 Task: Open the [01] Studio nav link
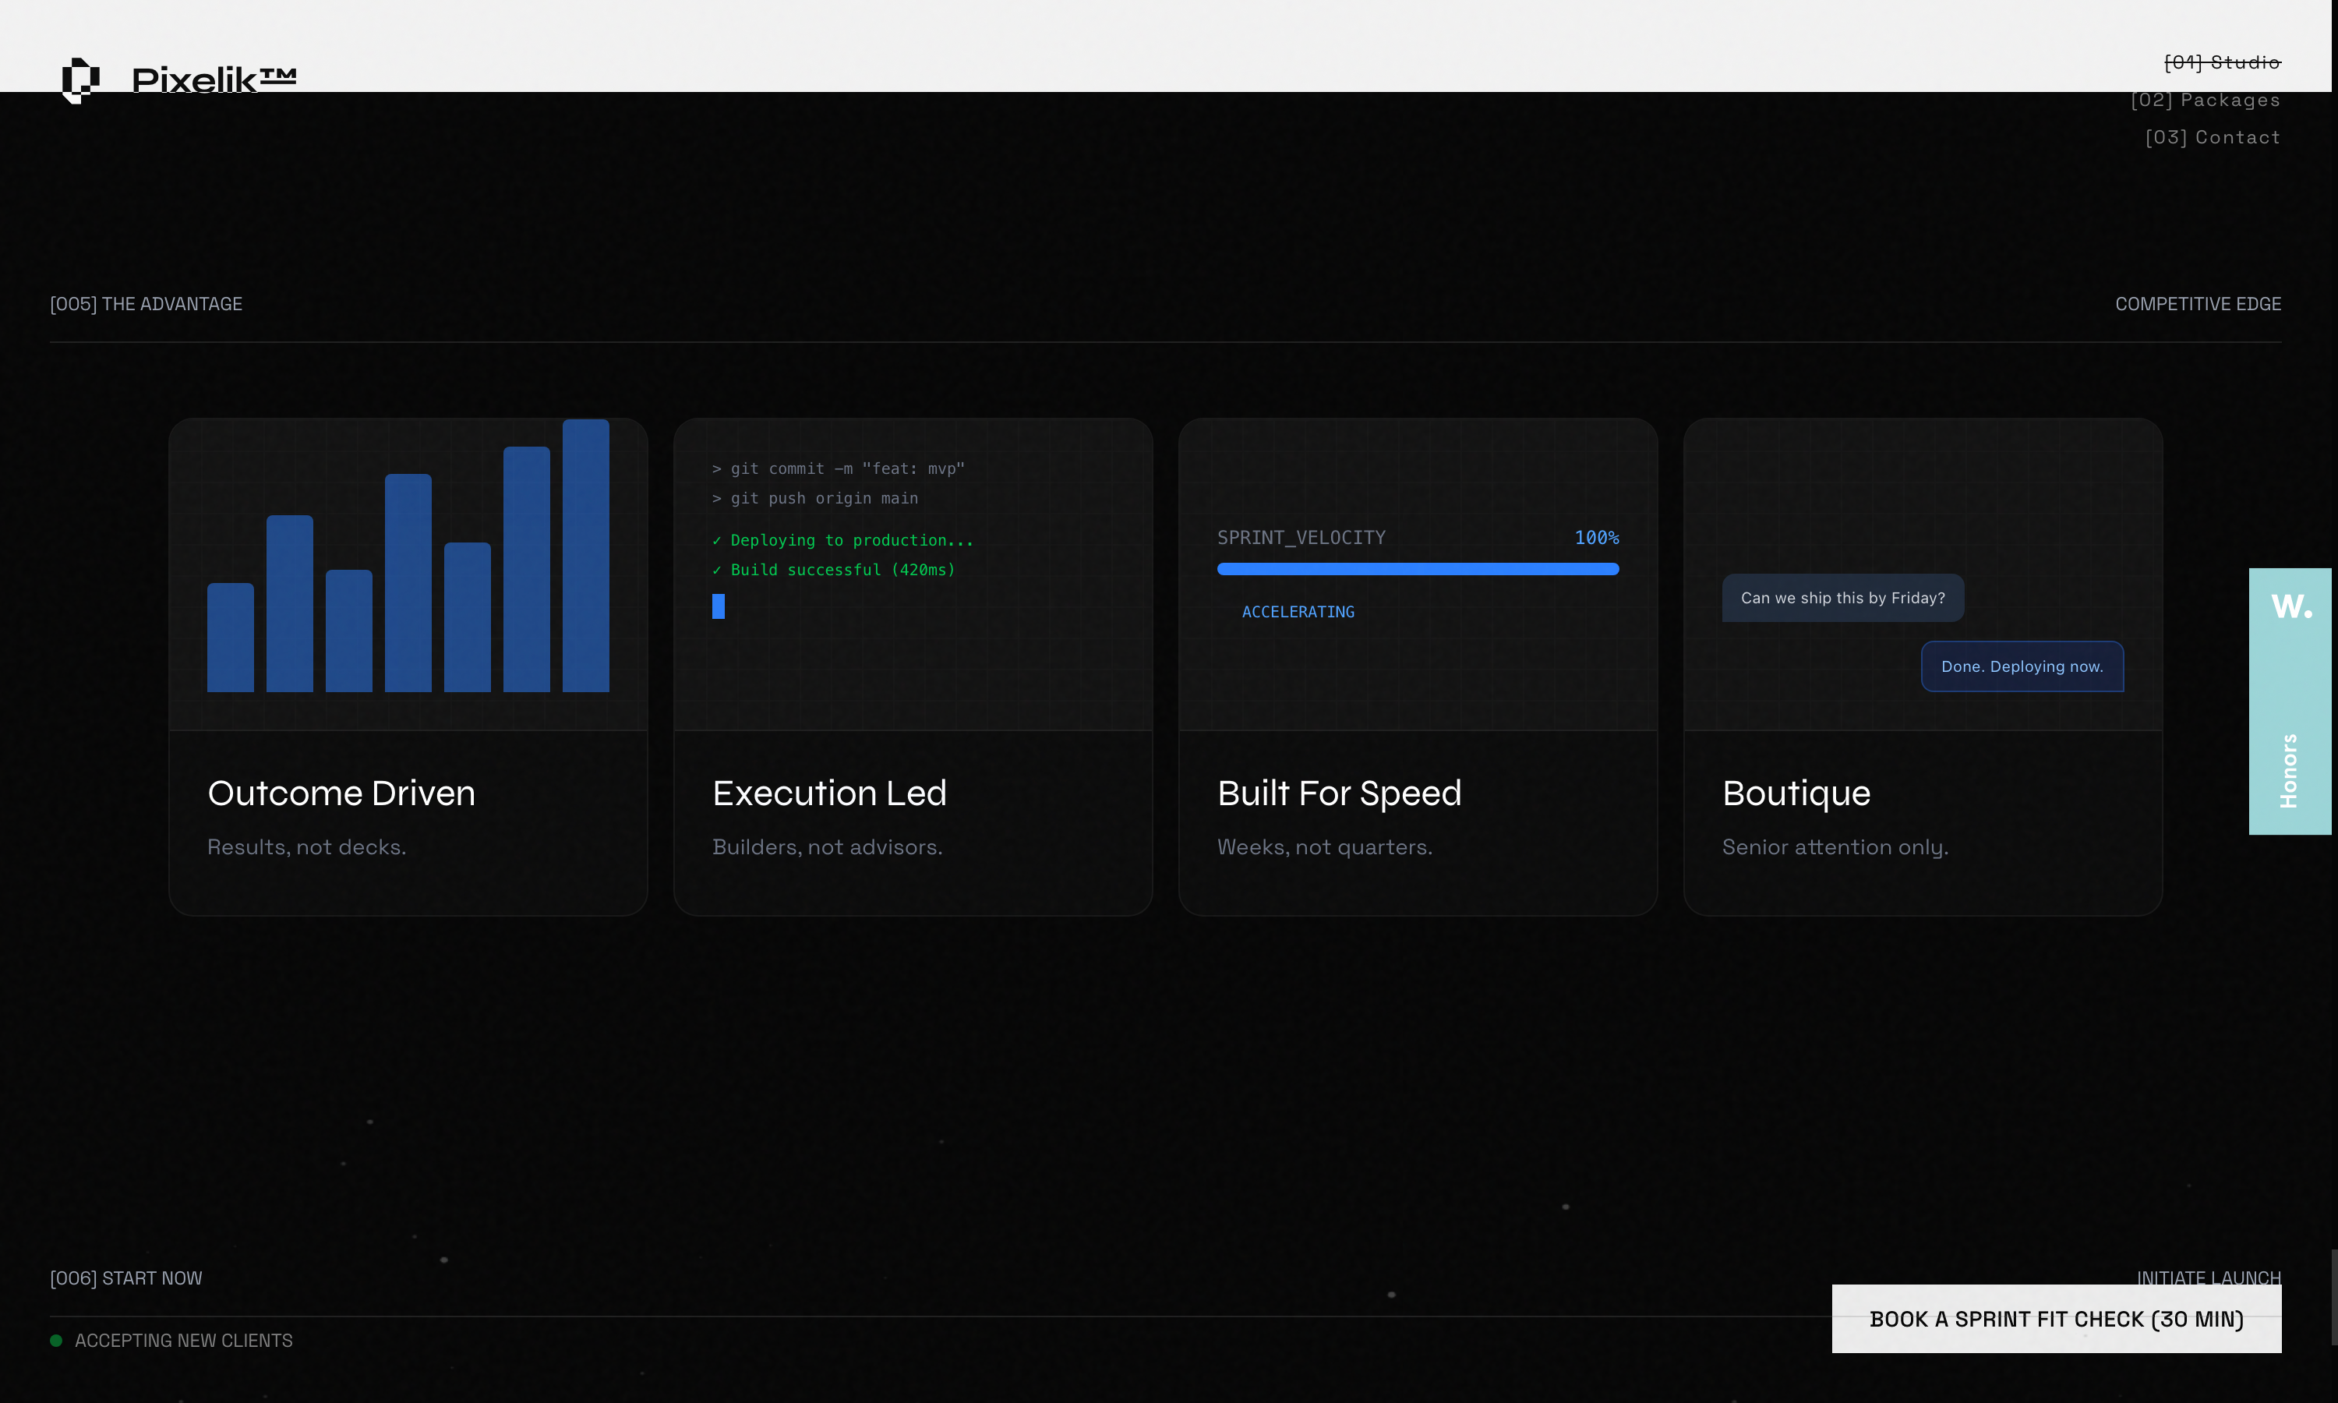(2222, 62)
